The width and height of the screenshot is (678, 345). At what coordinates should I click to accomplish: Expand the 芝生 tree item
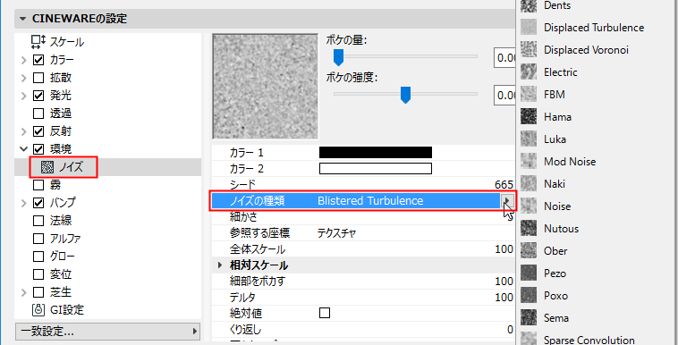(24, 292)
